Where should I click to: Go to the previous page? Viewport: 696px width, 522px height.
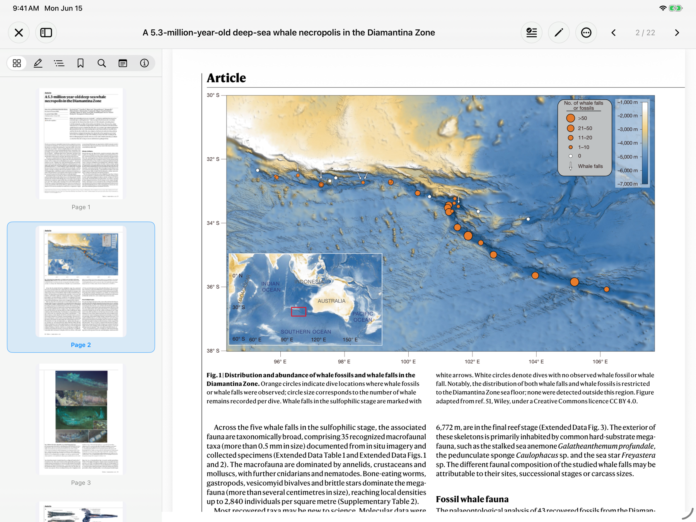(614, 32)
